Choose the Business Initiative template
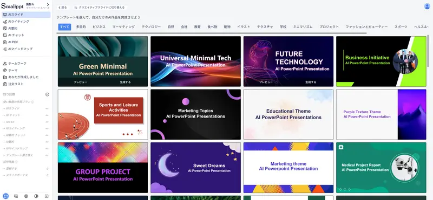Screen dimensions: 433x200 381,61
